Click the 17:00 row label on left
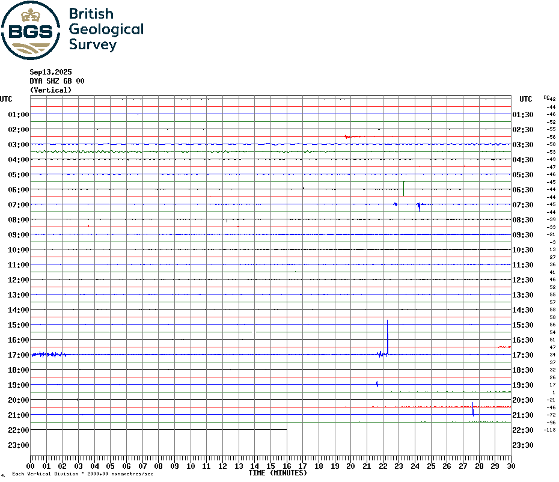The height and width of the screenshot is (482, 559). 19,355
